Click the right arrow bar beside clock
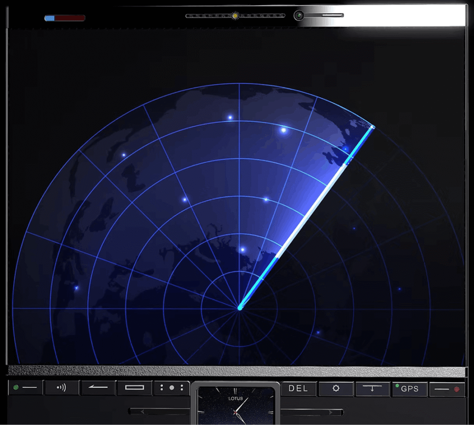The height and width of the screenshot is (425, 474). tap(313, 412)
